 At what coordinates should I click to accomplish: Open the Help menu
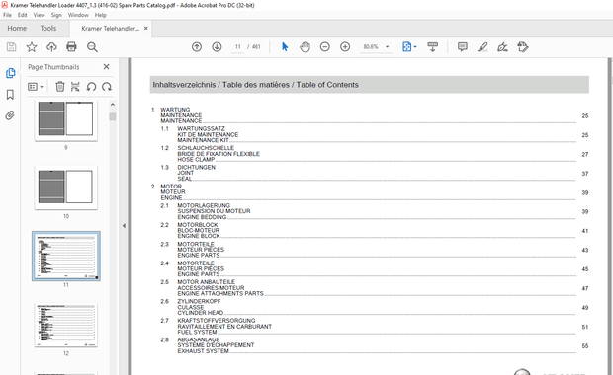coord(101,15)
